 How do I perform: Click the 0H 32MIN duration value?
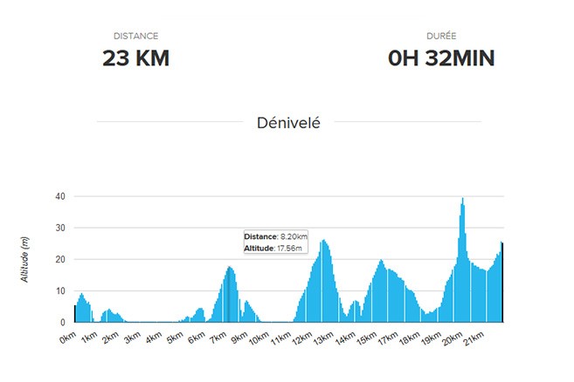coord(441,58)
